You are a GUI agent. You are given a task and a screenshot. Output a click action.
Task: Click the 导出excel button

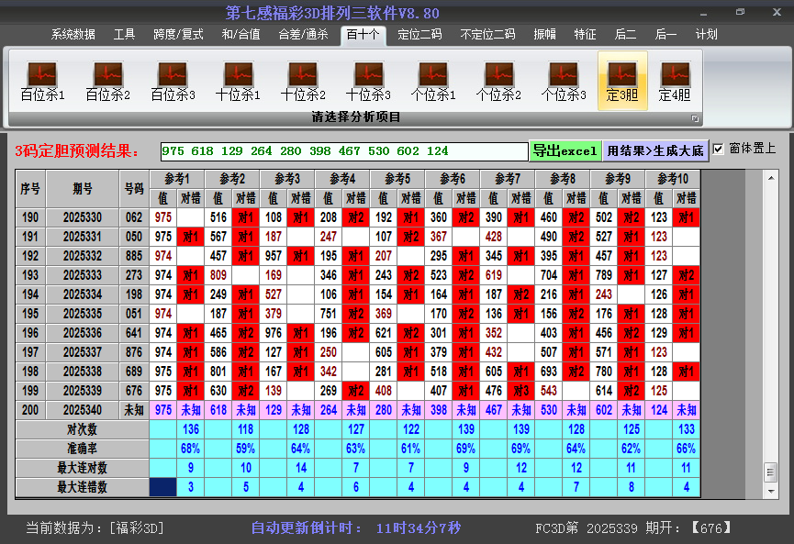pos(565,150)
